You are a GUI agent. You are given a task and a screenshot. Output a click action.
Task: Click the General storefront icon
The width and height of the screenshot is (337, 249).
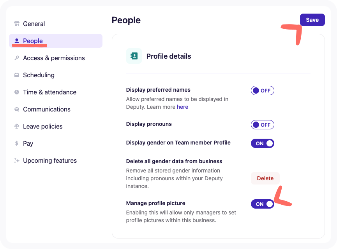(16, 23)
